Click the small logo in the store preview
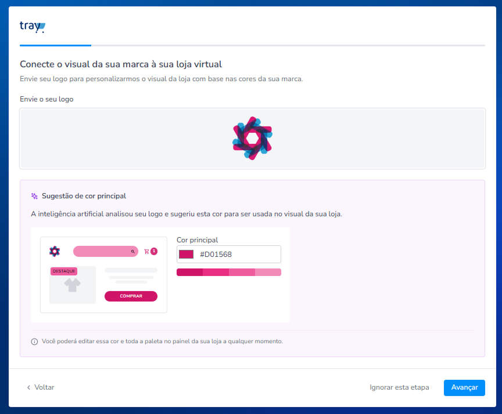 click(55, 252)
